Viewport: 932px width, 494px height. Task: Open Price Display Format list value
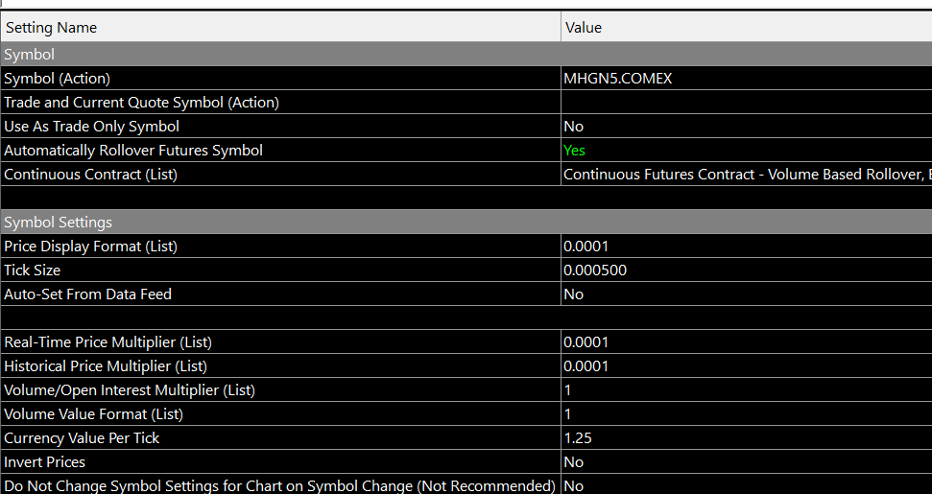pyautogui.click(x=586, y=247)
